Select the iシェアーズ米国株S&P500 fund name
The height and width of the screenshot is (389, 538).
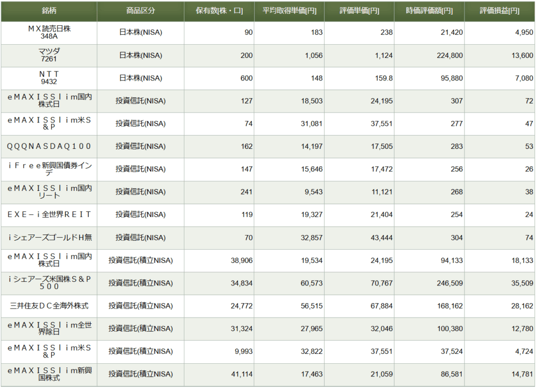tap(49, 283)
